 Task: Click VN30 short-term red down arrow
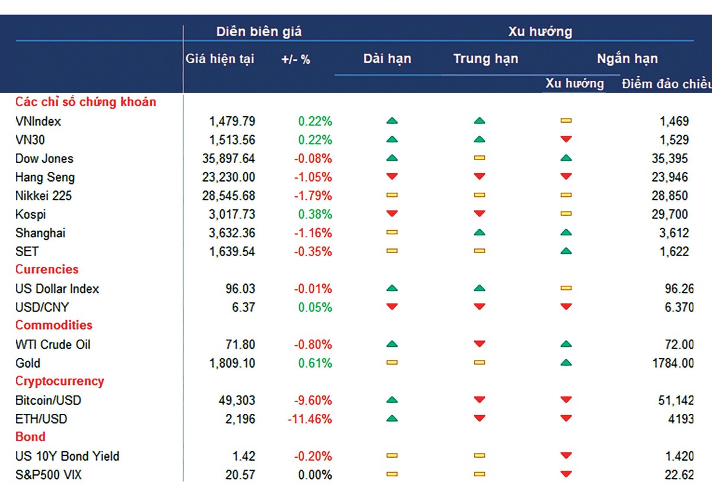(x=566, y=140)
